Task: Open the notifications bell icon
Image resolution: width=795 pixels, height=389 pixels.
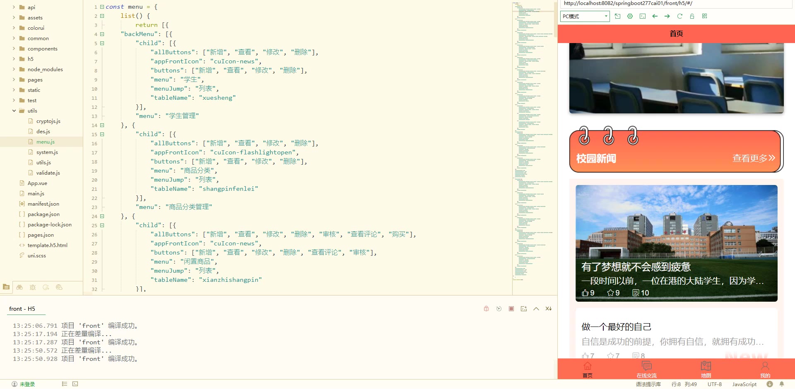Action: tap(782, 384)
